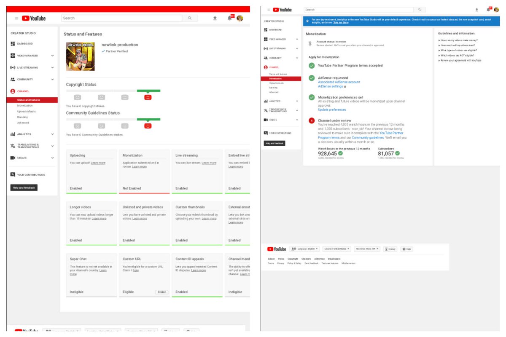
Task: Click Enable button on Custom URL card
Action: tap(161, 292)
